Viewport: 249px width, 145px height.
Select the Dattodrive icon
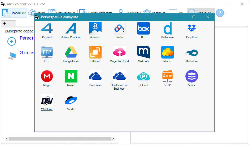pos(168,28)
